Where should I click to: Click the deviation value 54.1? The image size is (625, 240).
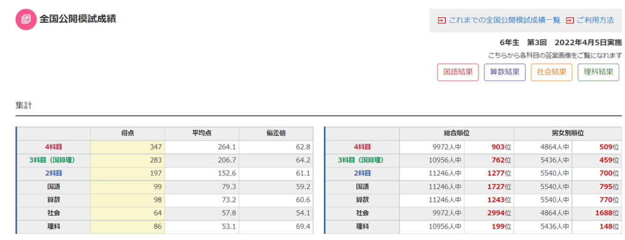pyautogui.click(x=303, y=213)
